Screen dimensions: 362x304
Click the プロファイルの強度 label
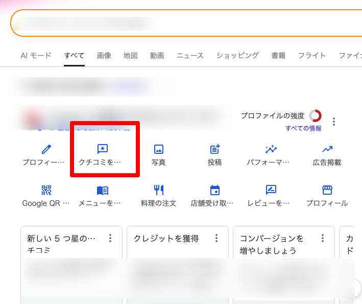pyautogui.click(x=273, y=116)
